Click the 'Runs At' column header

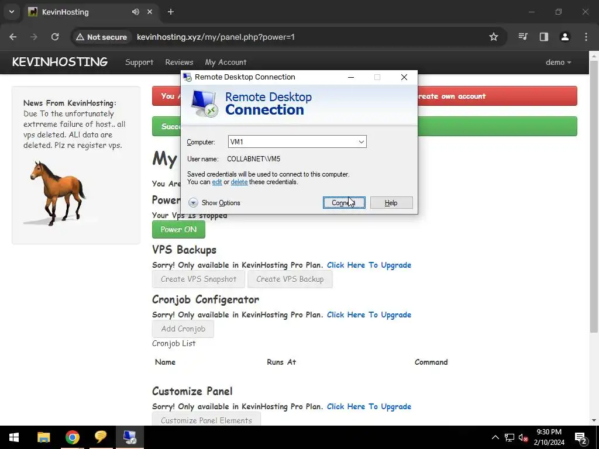point(281,362)
